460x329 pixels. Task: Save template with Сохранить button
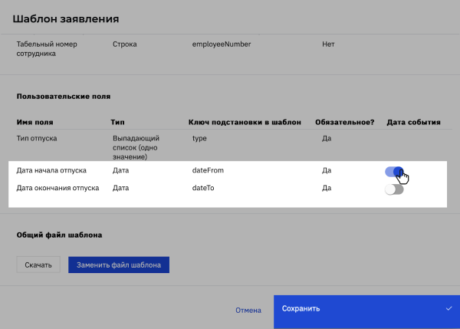point(366,311)
